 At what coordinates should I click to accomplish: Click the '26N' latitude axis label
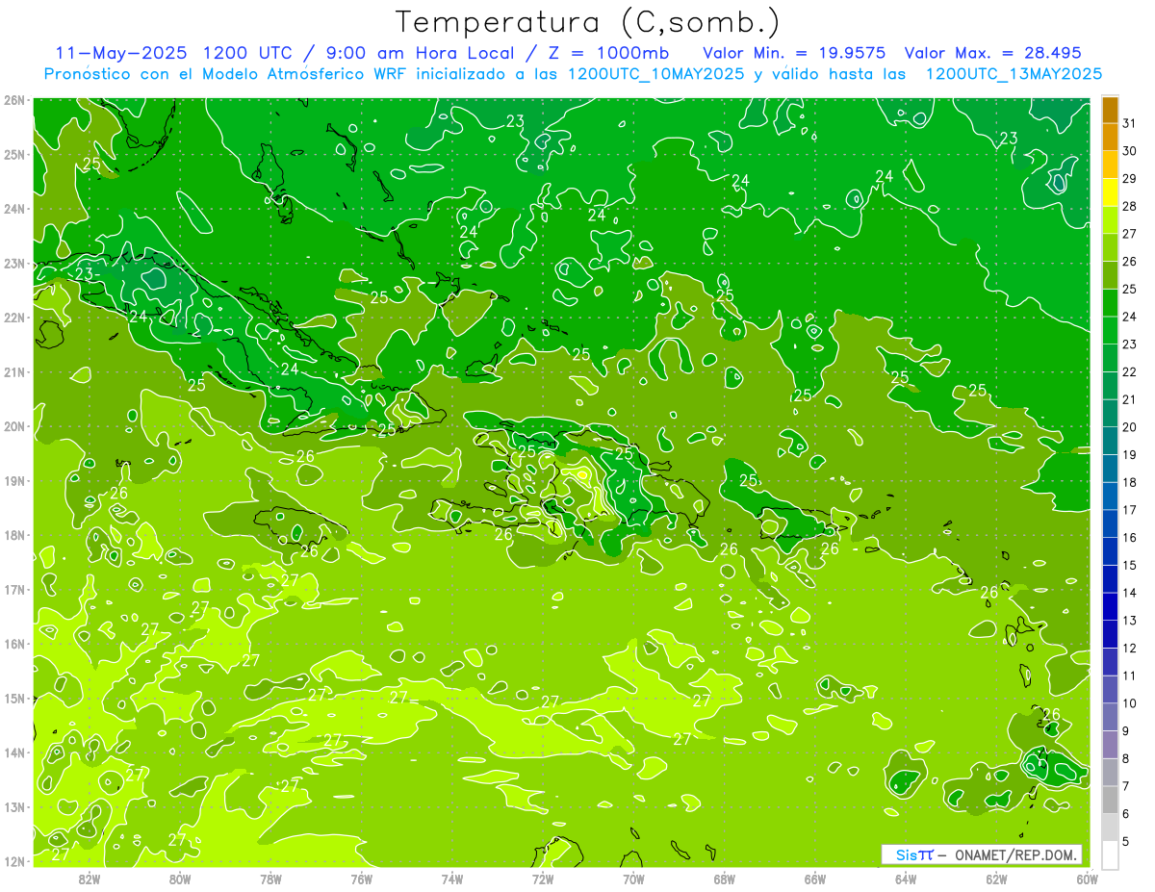[14, 100]
